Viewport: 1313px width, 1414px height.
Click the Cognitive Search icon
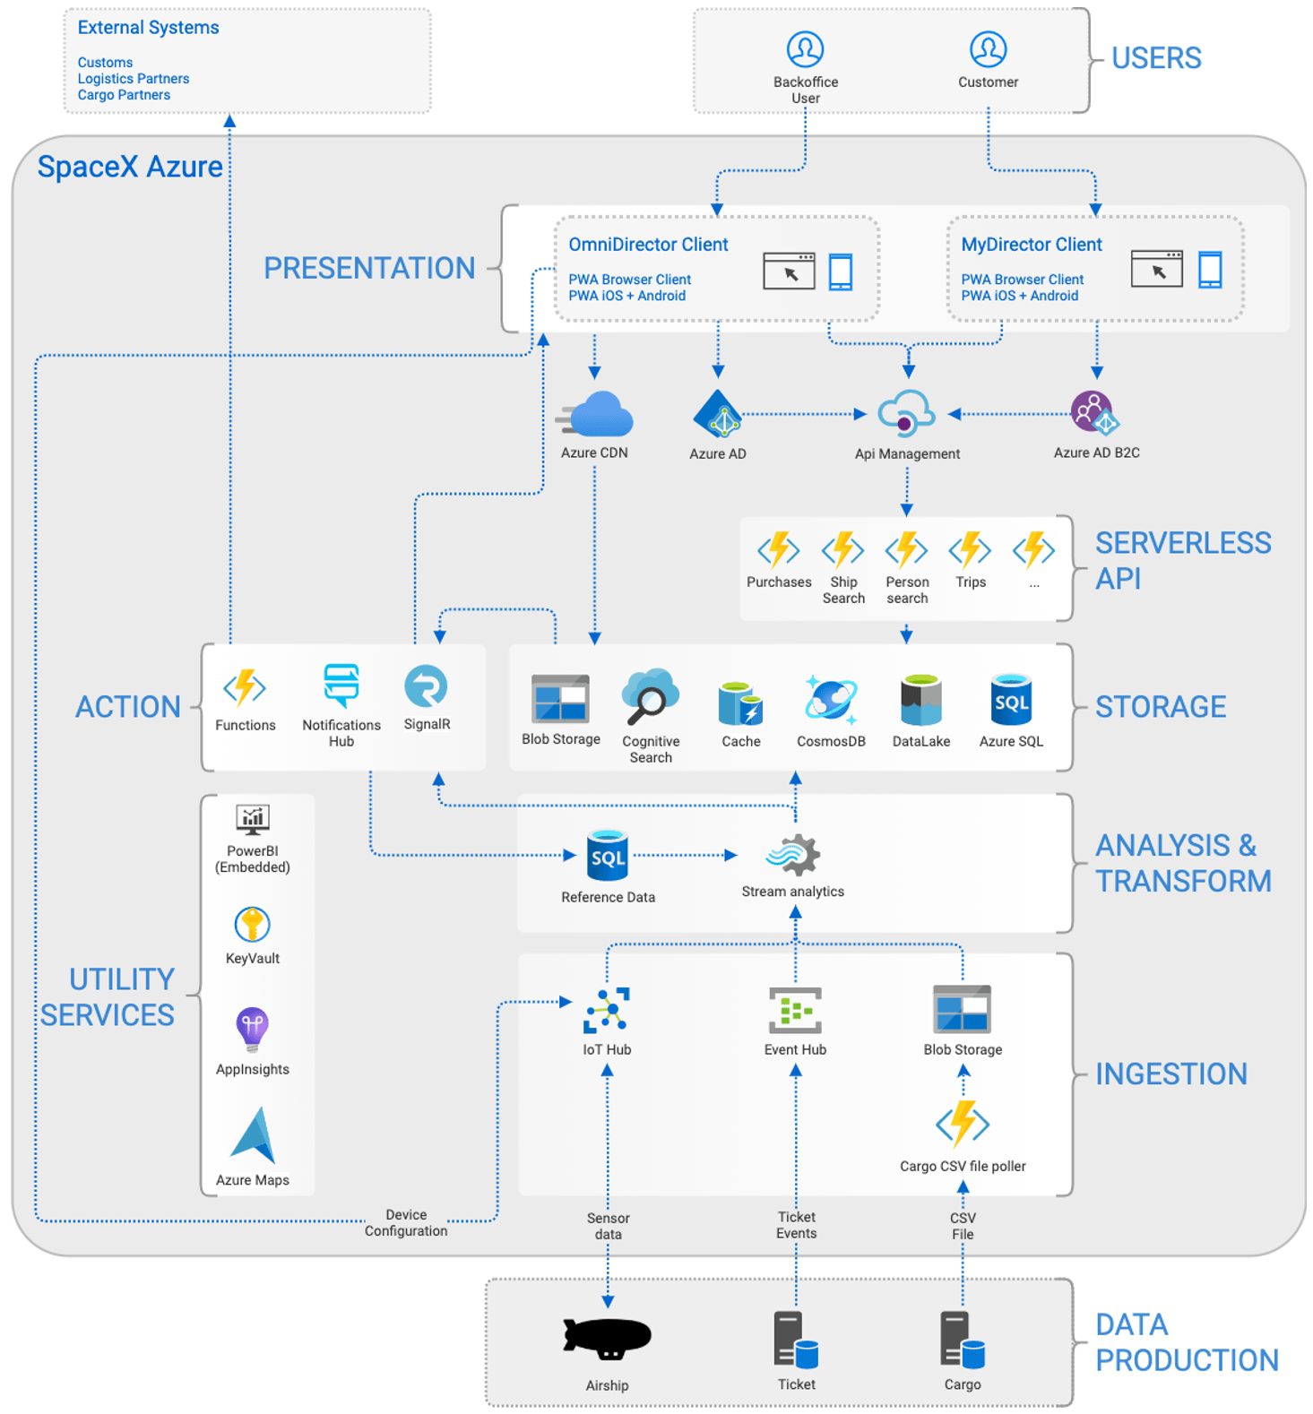pyautogui.click(x=650, y=695)
